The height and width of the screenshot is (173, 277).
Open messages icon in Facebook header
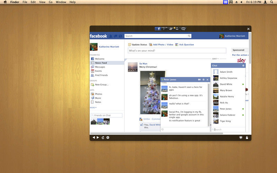pos(116,36)
